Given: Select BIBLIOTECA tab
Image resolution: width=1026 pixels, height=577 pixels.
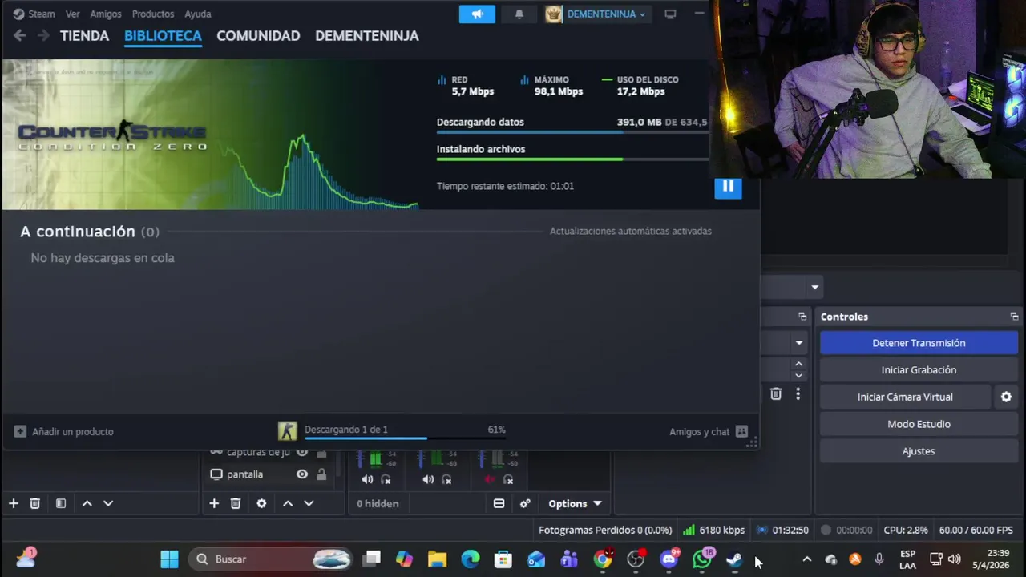Looking at the screenshot, I should (x=163, y=35).
